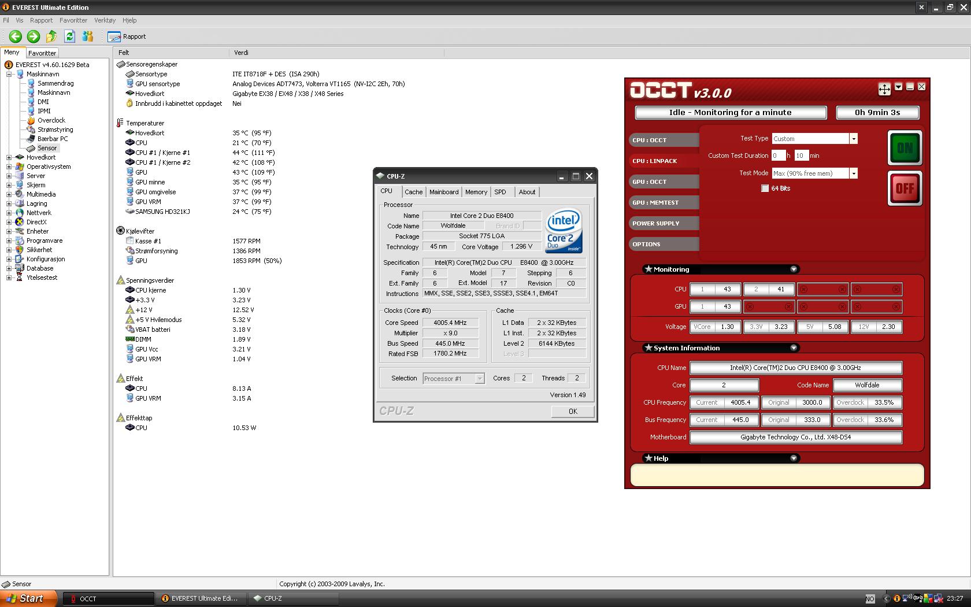Select the IPMI tree item

click(44, 111)
